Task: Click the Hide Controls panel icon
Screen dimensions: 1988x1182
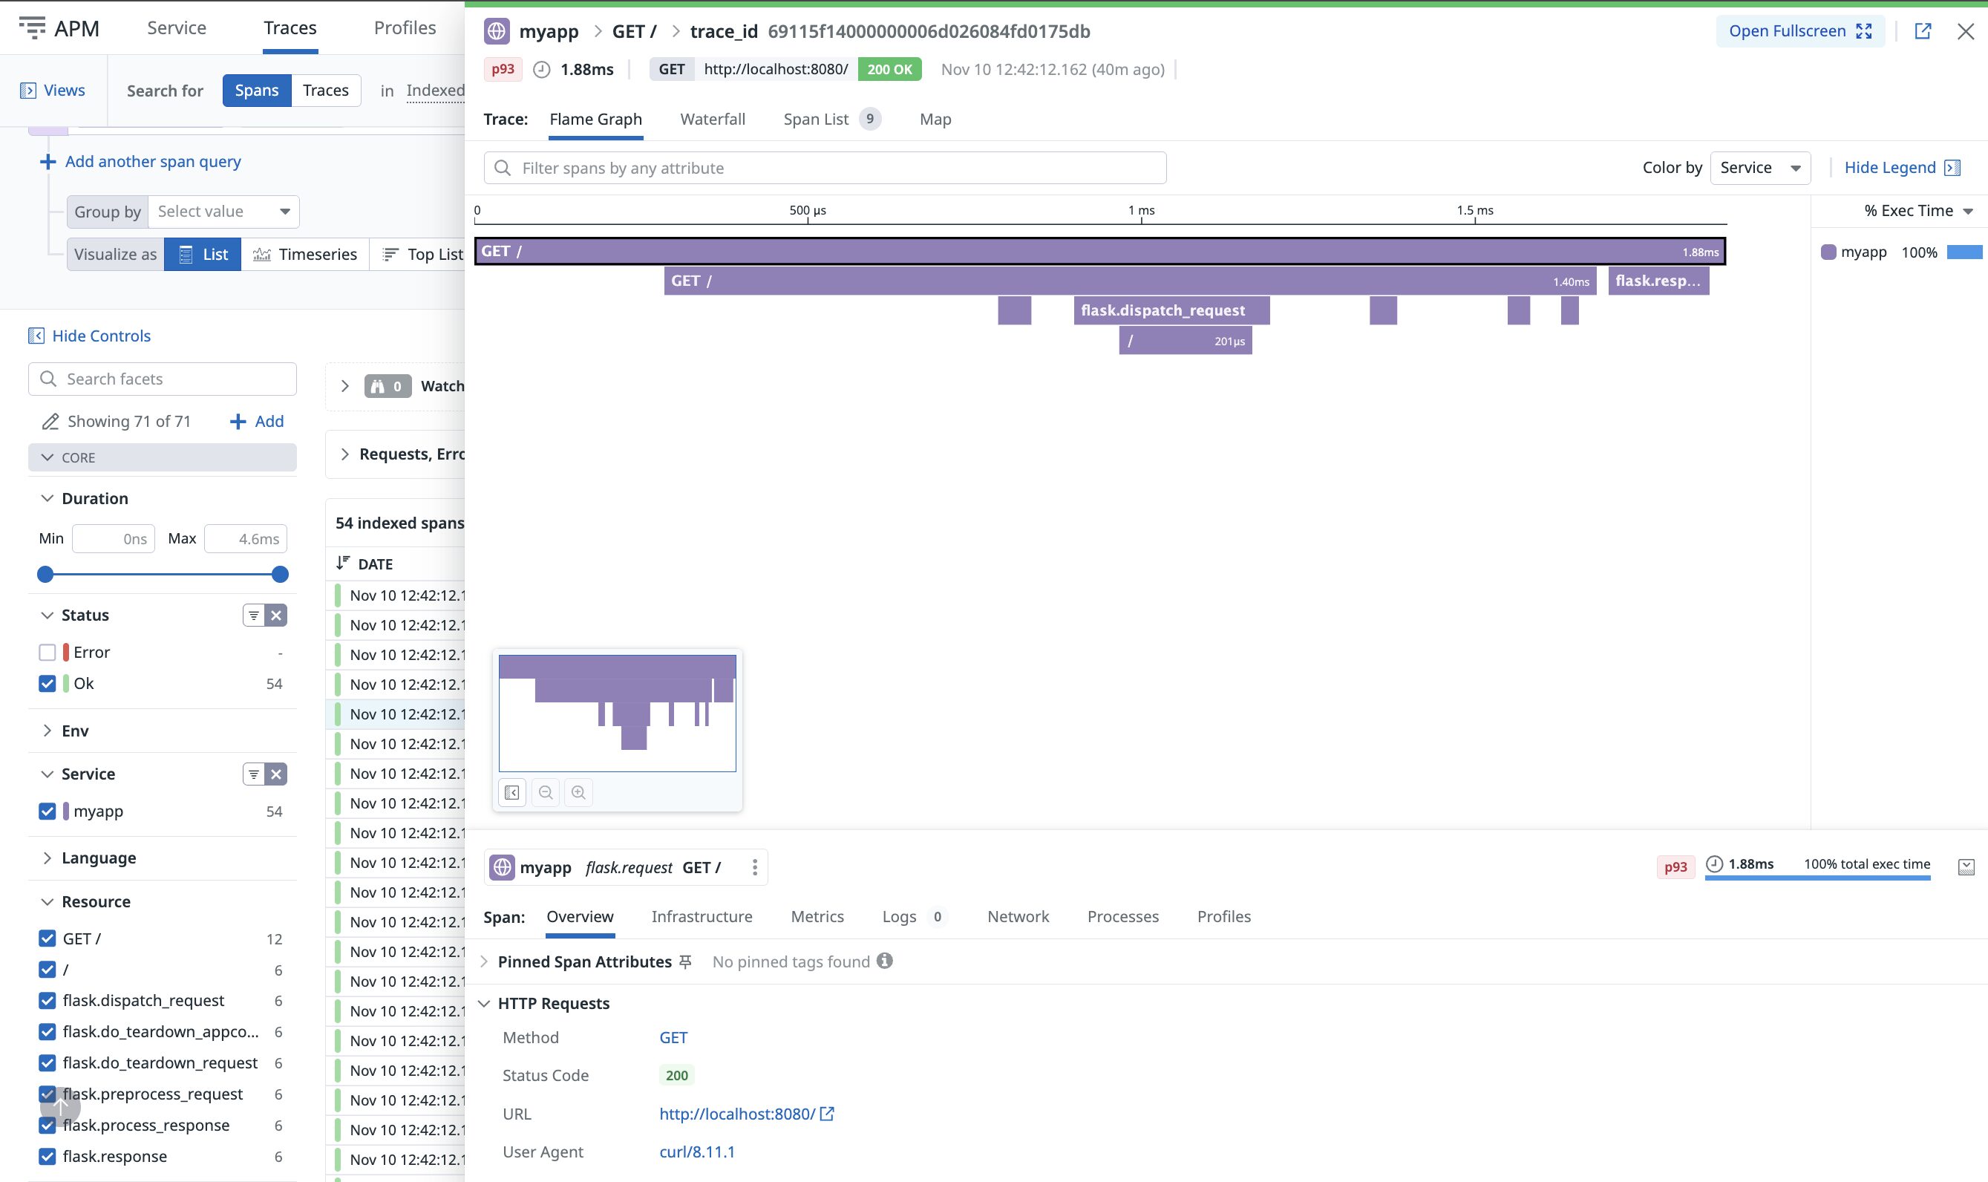Action: (36, 336)
